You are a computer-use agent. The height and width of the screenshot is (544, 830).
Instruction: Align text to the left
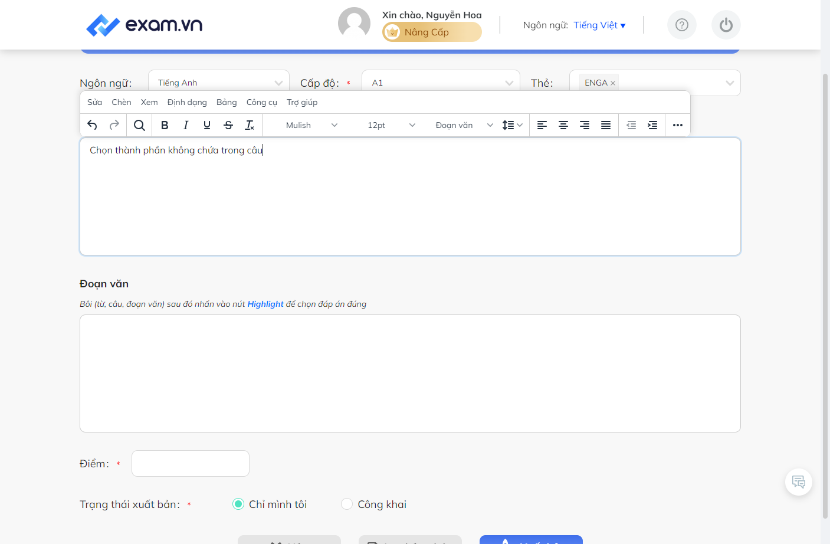(542, 125)
